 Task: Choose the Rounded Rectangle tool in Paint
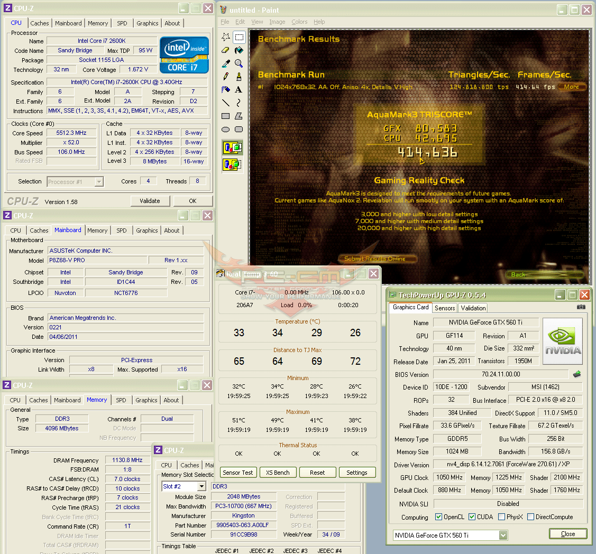pos(239,129)
